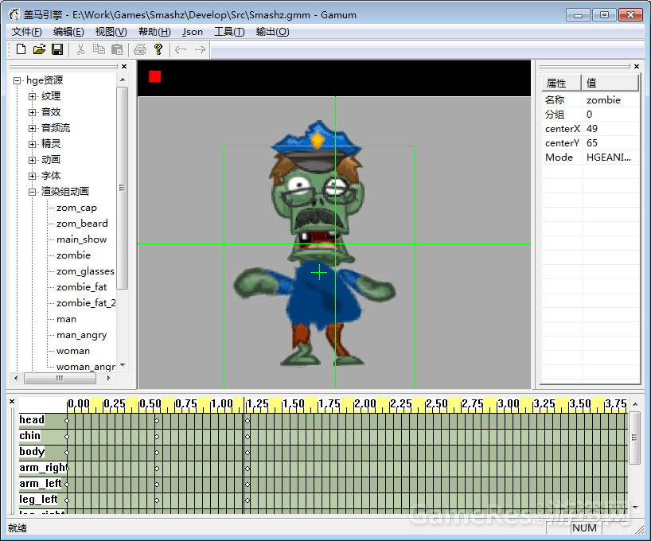Screen dimensions: 651x541
Task: Select the head keyframe at 0.50
Action: click(157, 420)
